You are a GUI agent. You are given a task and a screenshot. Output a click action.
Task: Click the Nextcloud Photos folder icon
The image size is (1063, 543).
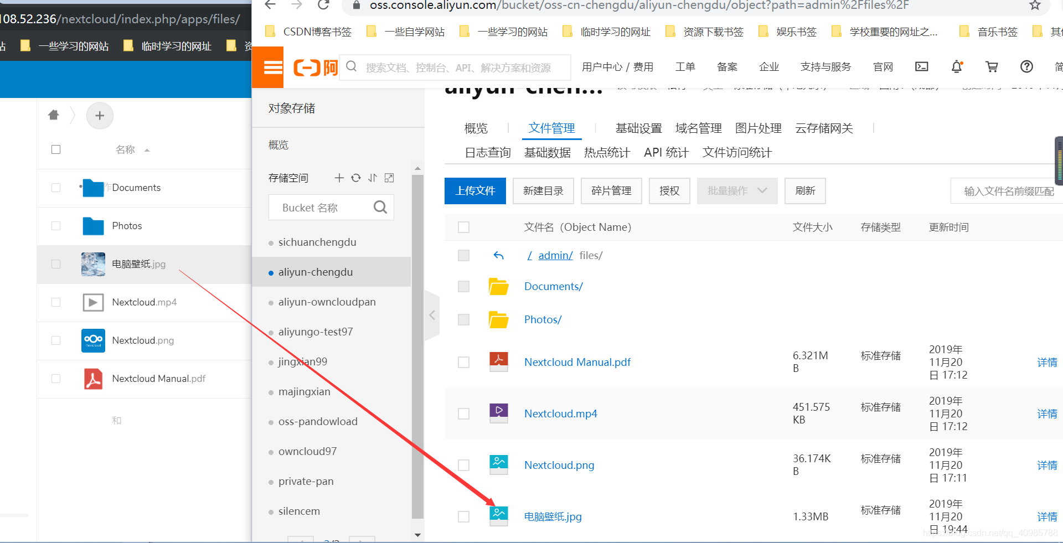coord(93,226)
